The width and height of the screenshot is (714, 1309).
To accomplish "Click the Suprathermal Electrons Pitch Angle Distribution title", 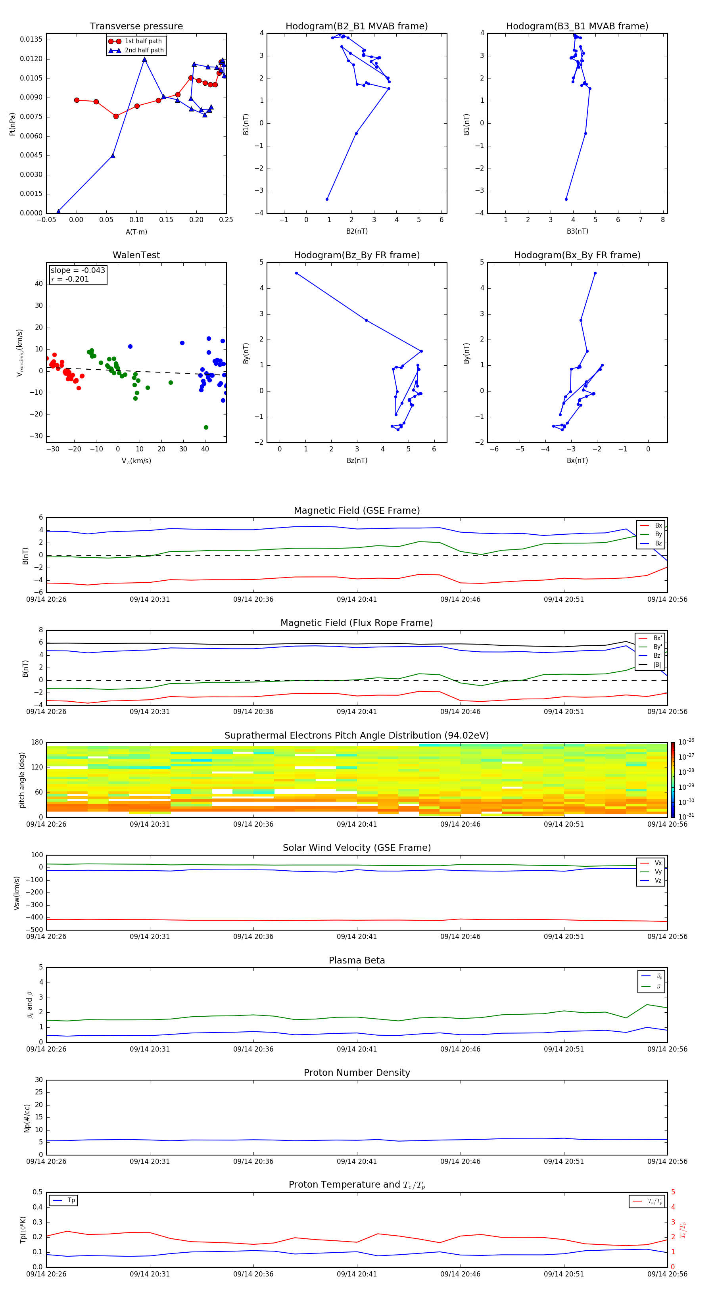I will [x=357, y=736].
